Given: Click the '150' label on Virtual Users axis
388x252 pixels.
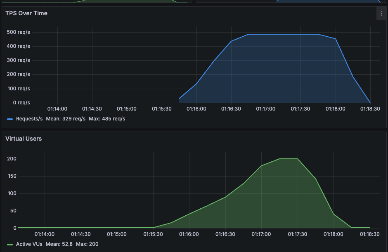Looking at the screenshot, I should coord(12,176).
